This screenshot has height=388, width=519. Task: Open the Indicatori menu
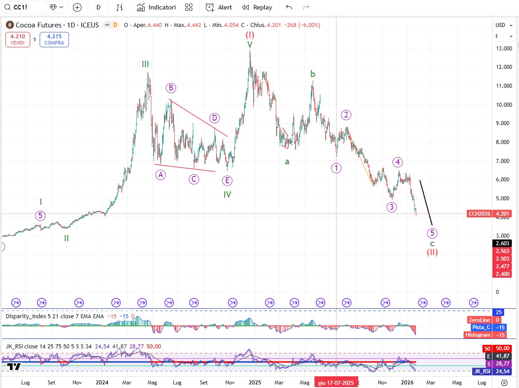tap(156, 7)
